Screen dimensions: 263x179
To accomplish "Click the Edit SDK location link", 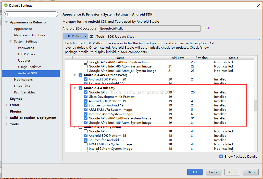I will coord(206,28).
